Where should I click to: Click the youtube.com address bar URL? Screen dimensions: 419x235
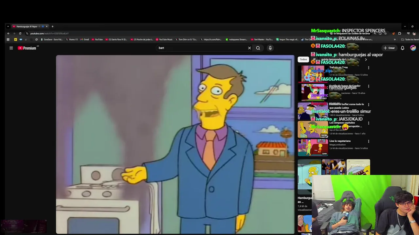point(49,33)
